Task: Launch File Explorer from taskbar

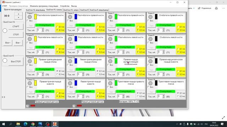Action: click(18, 124)
